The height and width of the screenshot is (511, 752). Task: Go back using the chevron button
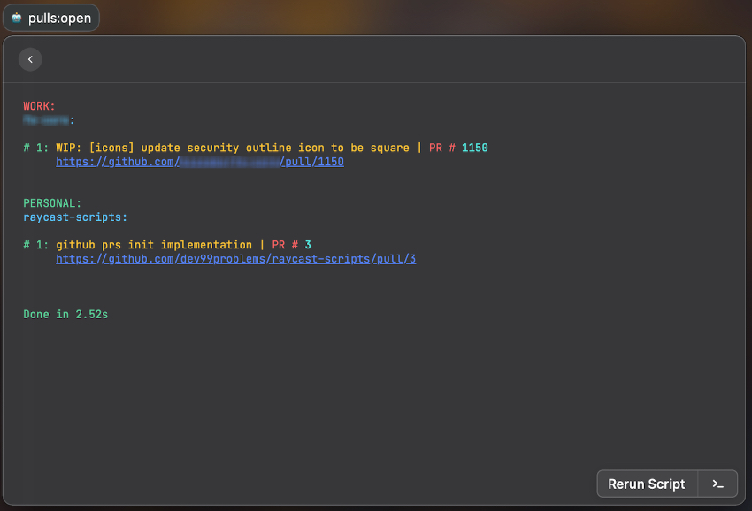coord(30,59)
